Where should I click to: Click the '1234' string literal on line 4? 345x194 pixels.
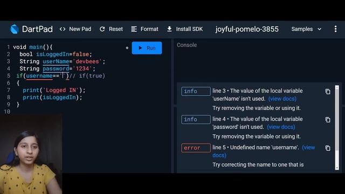pos(82,68)
